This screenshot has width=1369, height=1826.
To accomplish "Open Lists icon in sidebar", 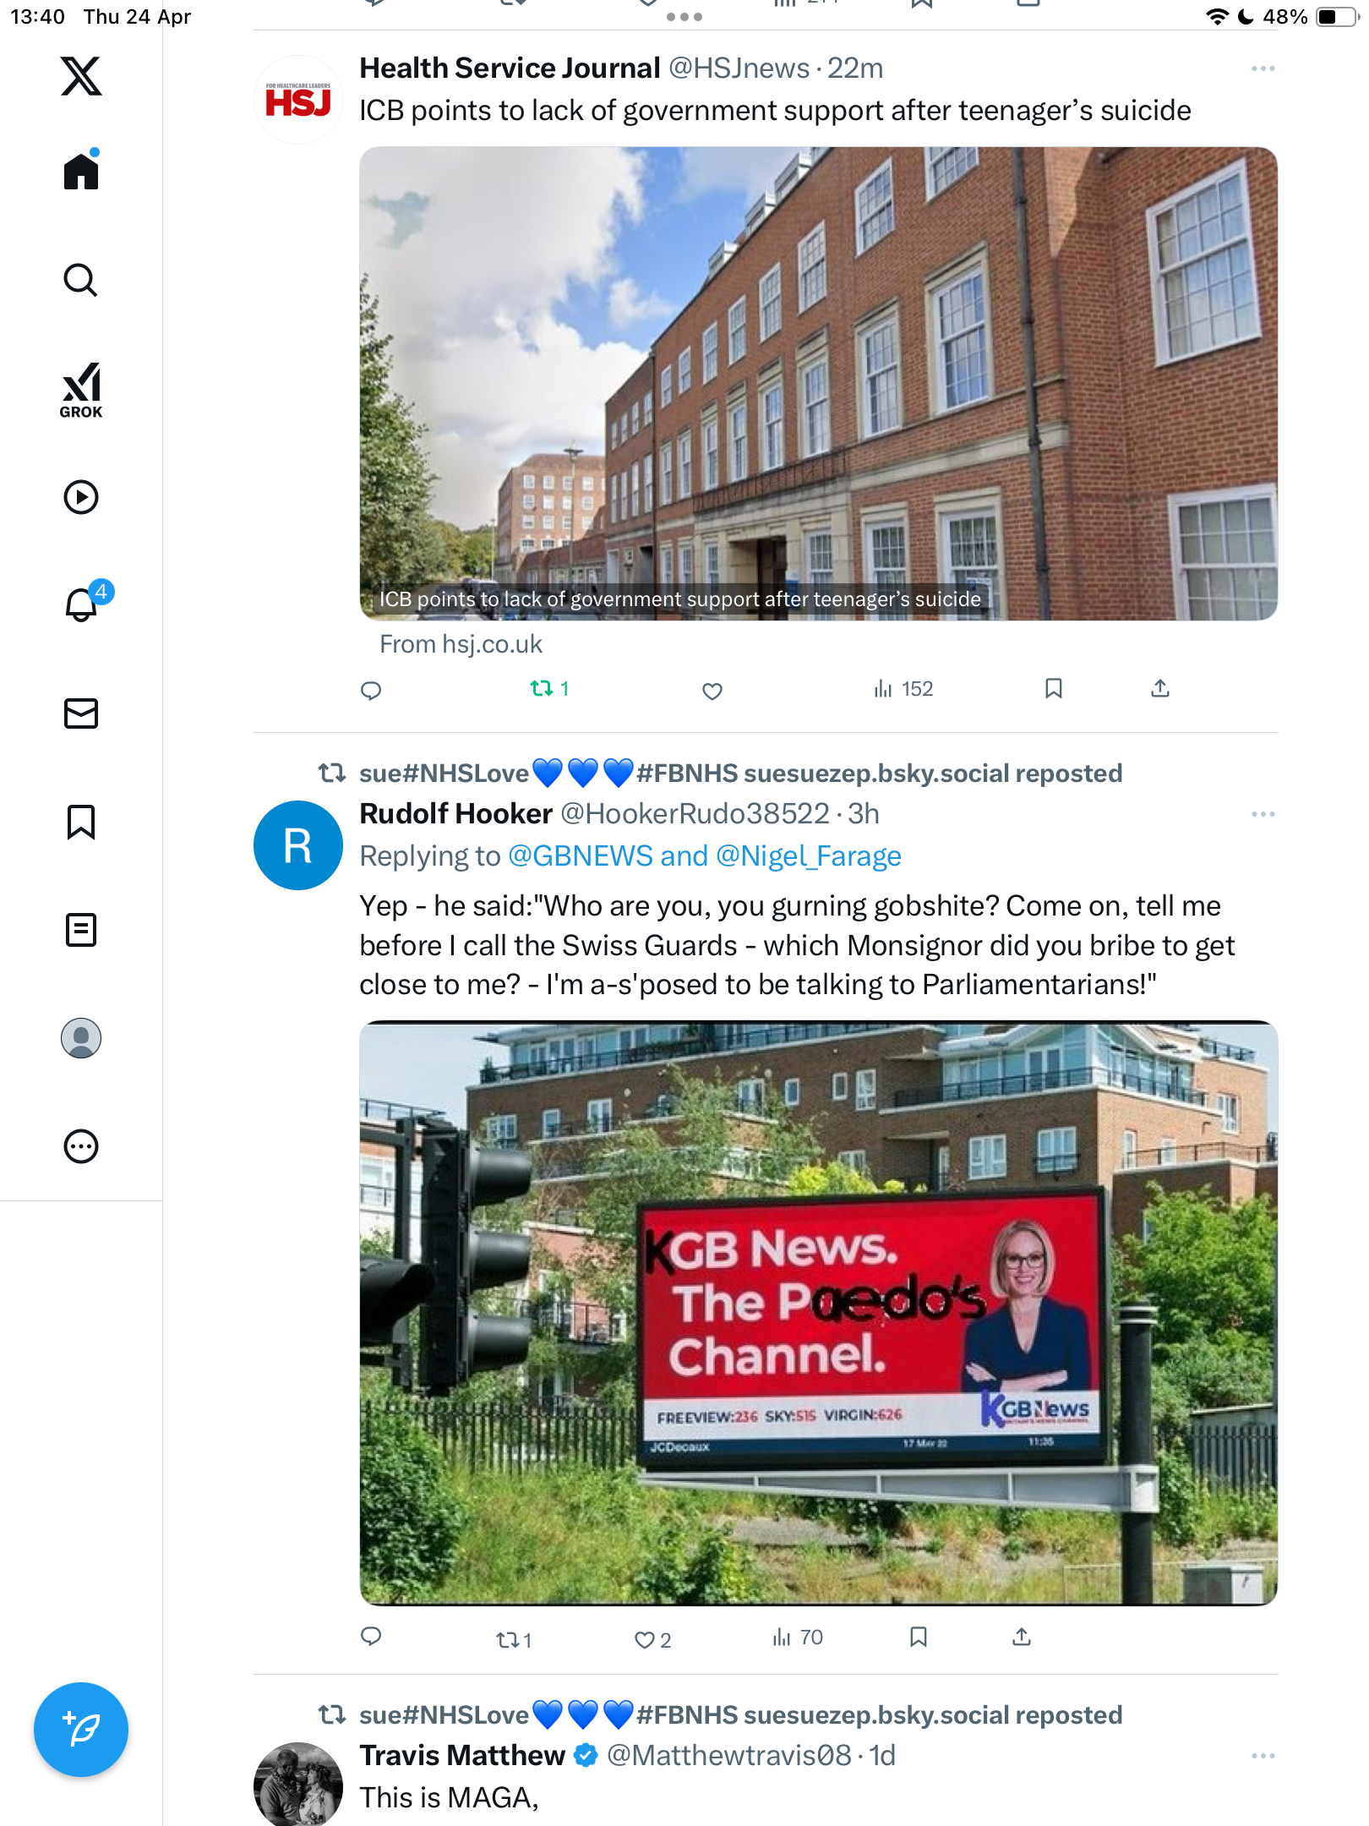I will click(x=81, y=930).
